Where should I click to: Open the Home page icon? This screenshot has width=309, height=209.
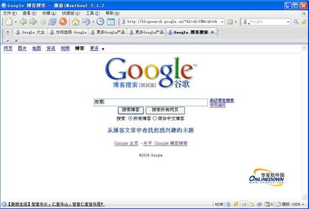(x=76, y=21)
